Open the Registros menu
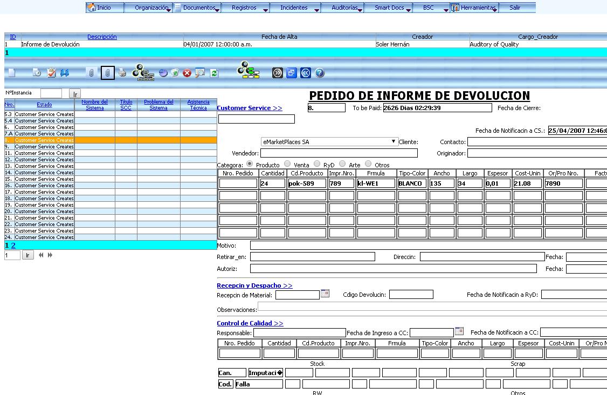The image size is (607, 395). click(244, 8)
